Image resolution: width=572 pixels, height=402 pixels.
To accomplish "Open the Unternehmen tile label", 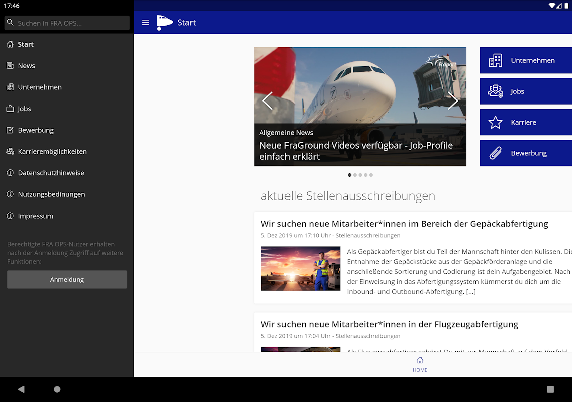I will pyautogui.click(x=533, y=61).
